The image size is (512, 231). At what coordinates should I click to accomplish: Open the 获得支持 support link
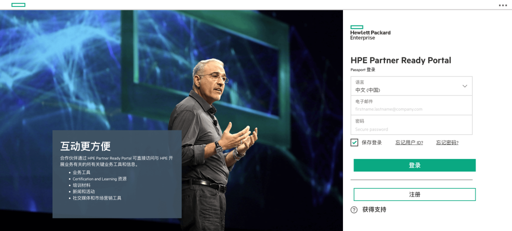point(374,210)
